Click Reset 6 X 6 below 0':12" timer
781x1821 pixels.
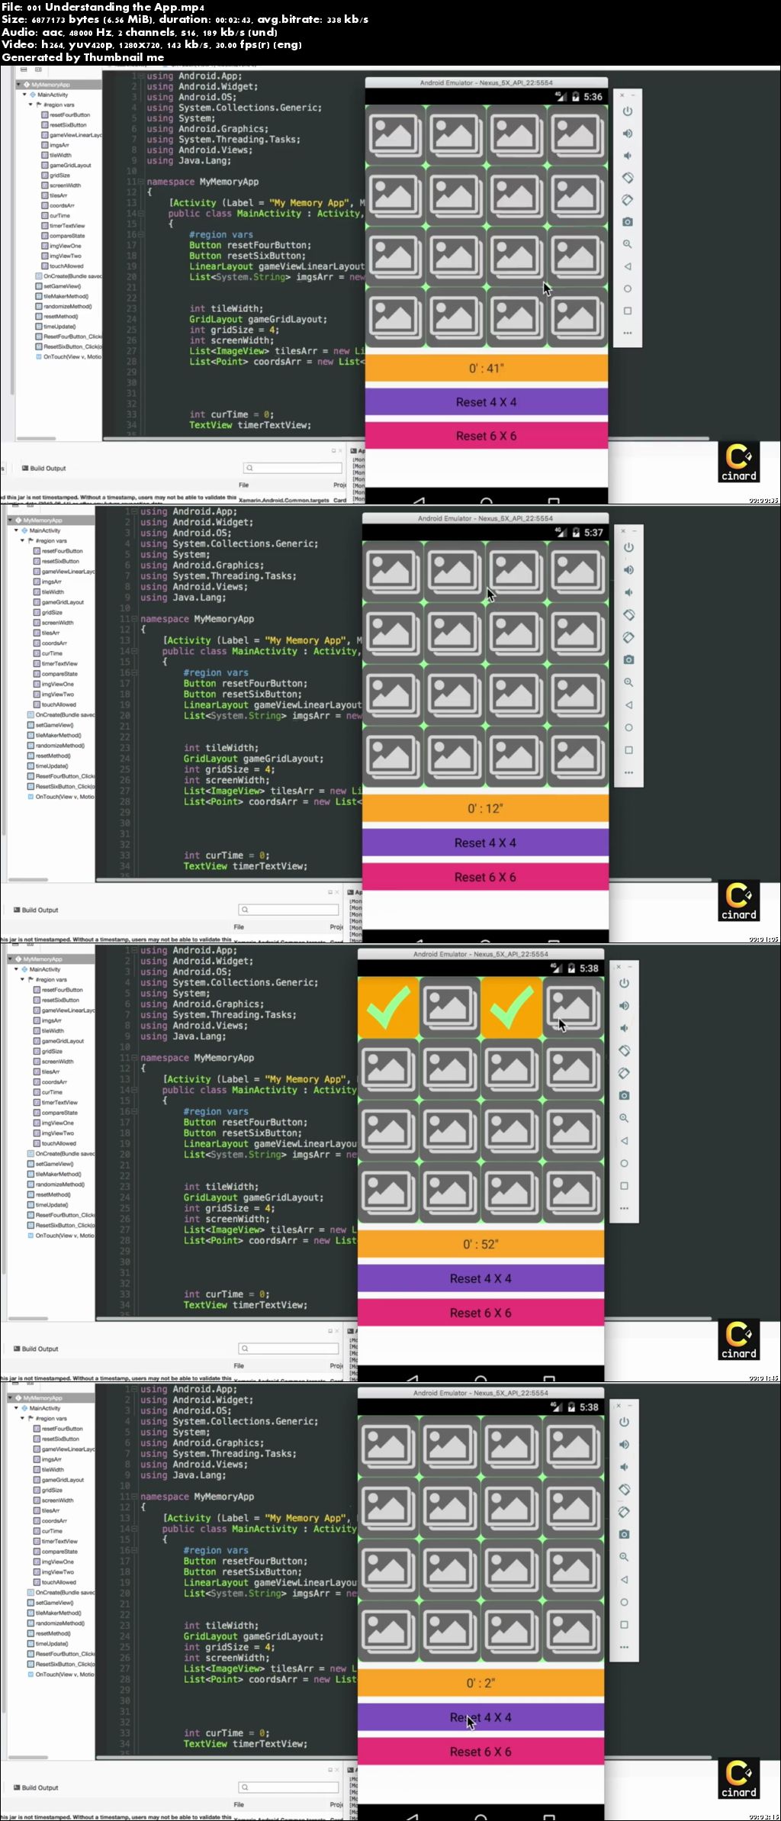[485, 877]
